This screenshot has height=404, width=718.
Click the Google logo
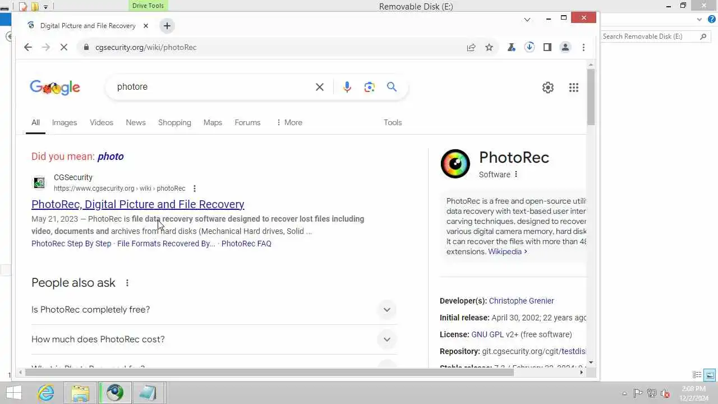click(55, 88)
